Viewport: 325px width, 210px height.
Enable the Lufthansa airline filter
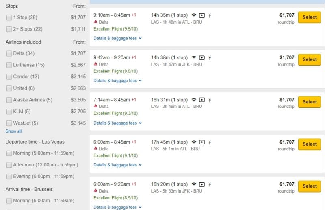coord(9,65)
